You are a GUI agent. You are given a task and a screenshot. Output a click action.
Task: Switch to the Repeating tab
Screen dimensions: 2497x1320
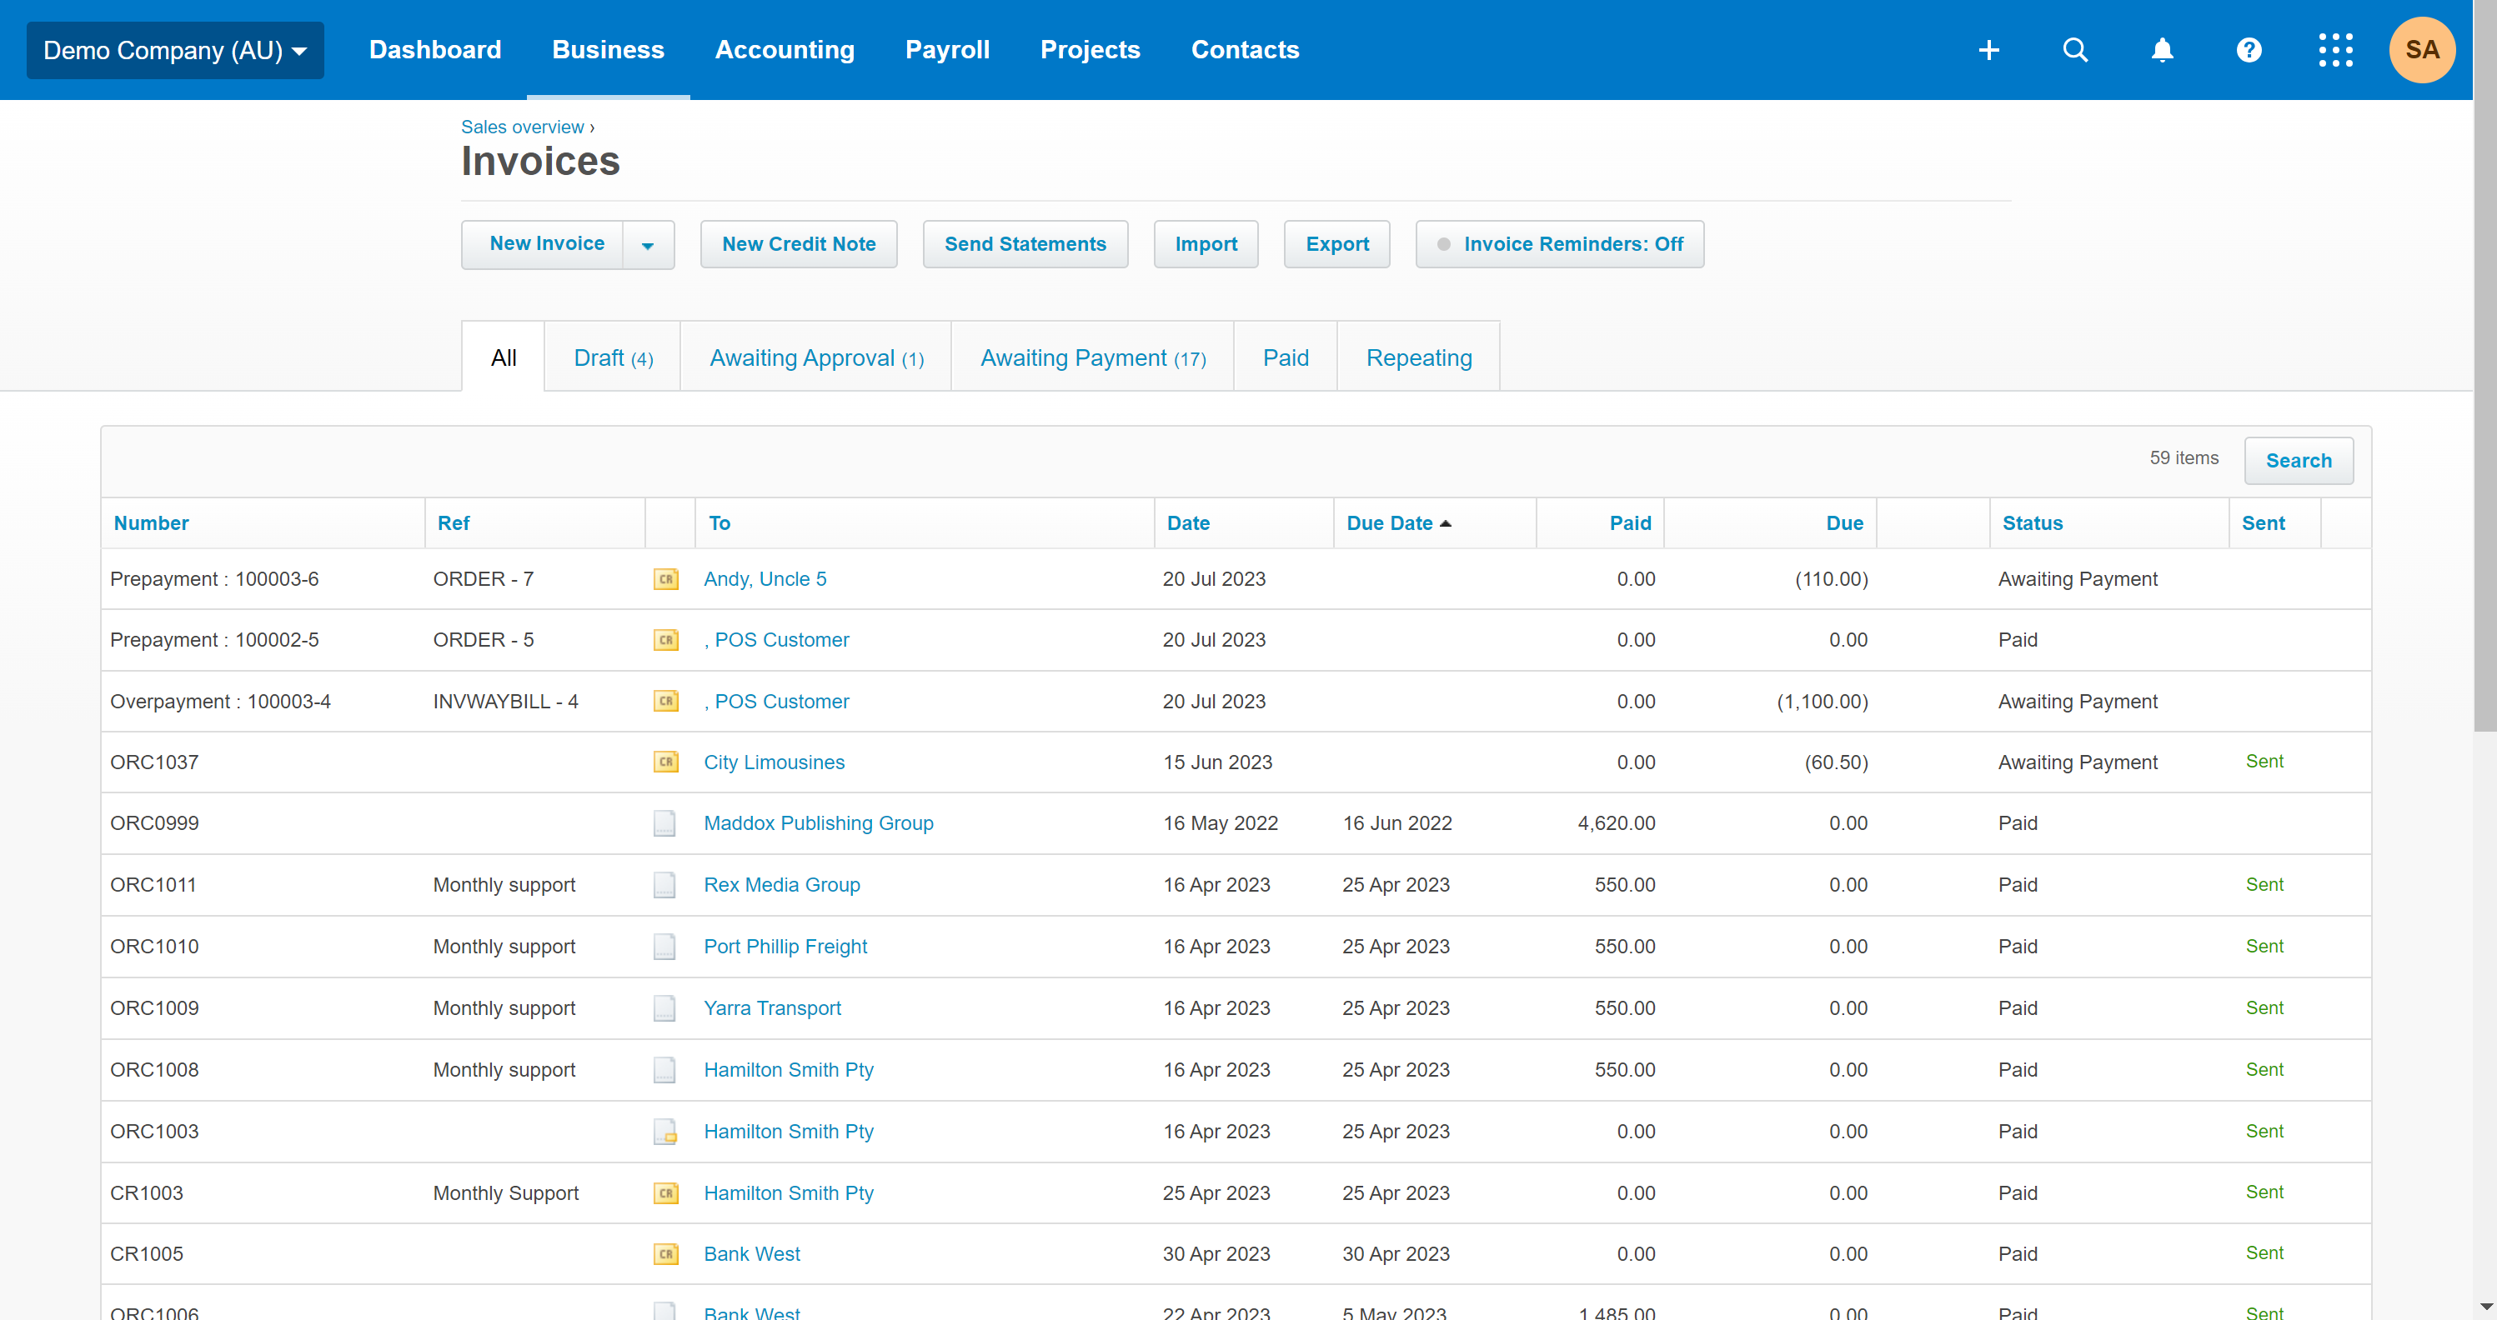coord(1418,357)
